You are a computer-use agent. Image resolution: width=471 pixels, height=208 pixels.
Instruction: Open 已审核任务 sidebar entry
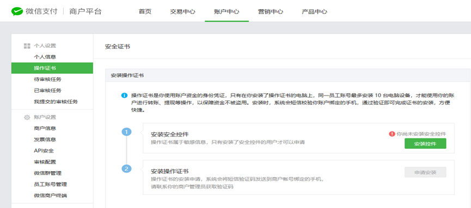[x=48, y=91]
